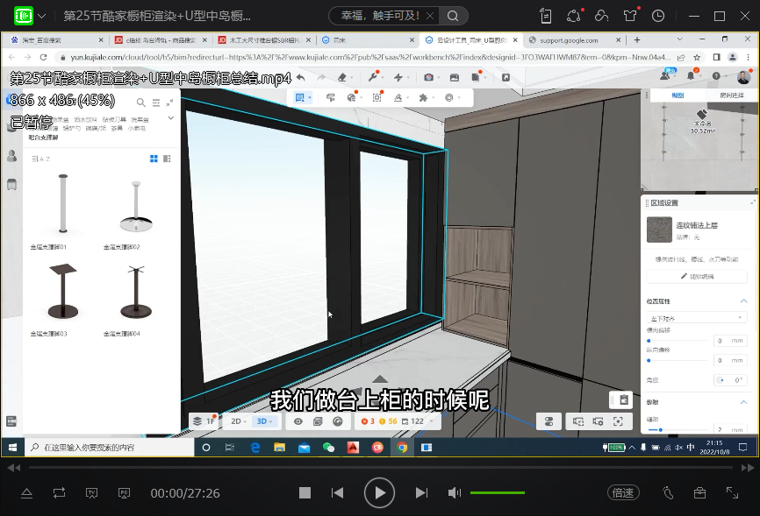The image size is (760, 516).
Task: Enter fullscreen mode in the player
Action: click(x=732, y=493)
